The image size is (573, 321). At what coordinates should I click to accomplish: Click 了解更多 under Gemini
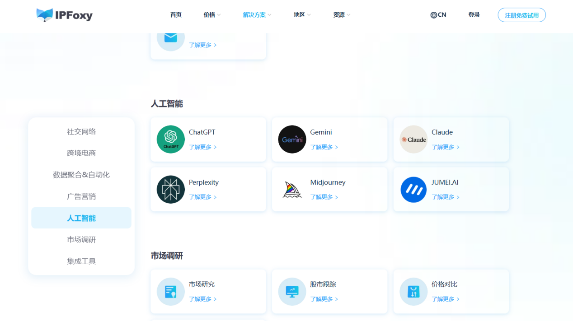(x=324, y=147)
